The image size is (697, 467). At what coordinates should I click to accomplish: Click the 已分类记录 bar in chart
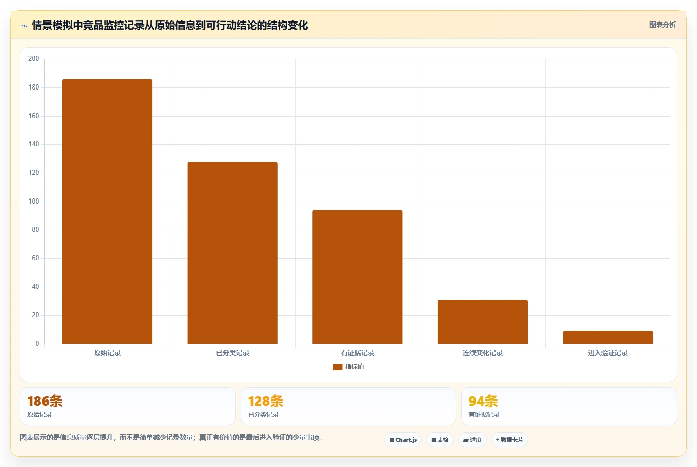[232, 253]
